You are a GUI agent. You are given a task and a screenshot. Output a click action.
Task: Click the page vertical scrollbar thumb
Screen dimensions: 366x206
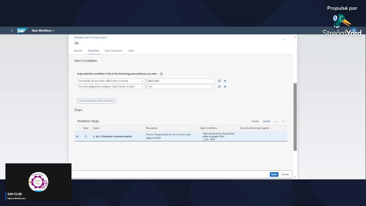[295, 117]
